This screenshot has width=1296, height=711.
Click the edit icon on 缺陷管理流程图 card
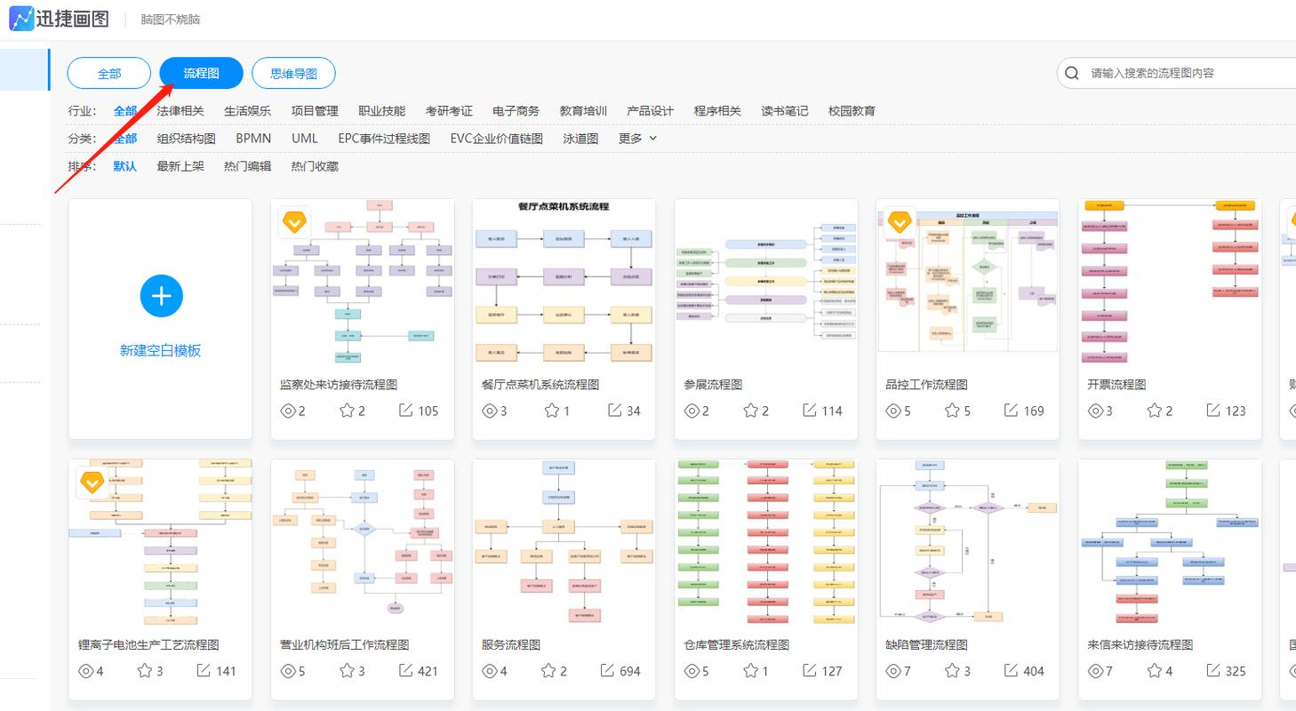click(x=1011, y=671)
